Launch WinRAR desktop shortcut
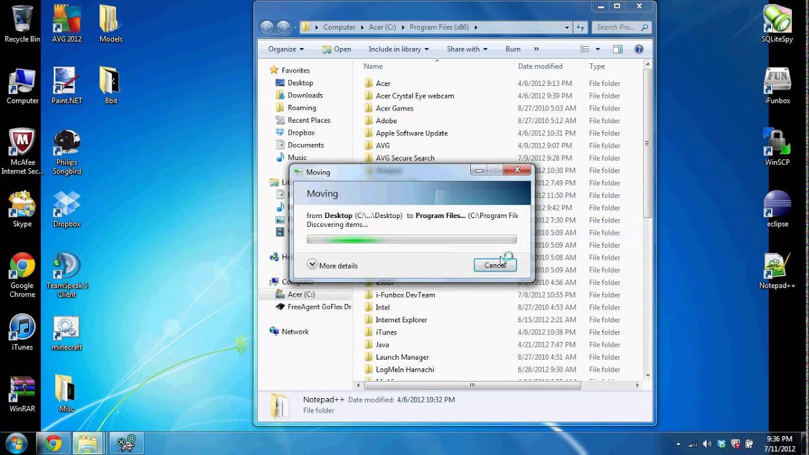The image size is (809, 455). (x=22, y=394)
